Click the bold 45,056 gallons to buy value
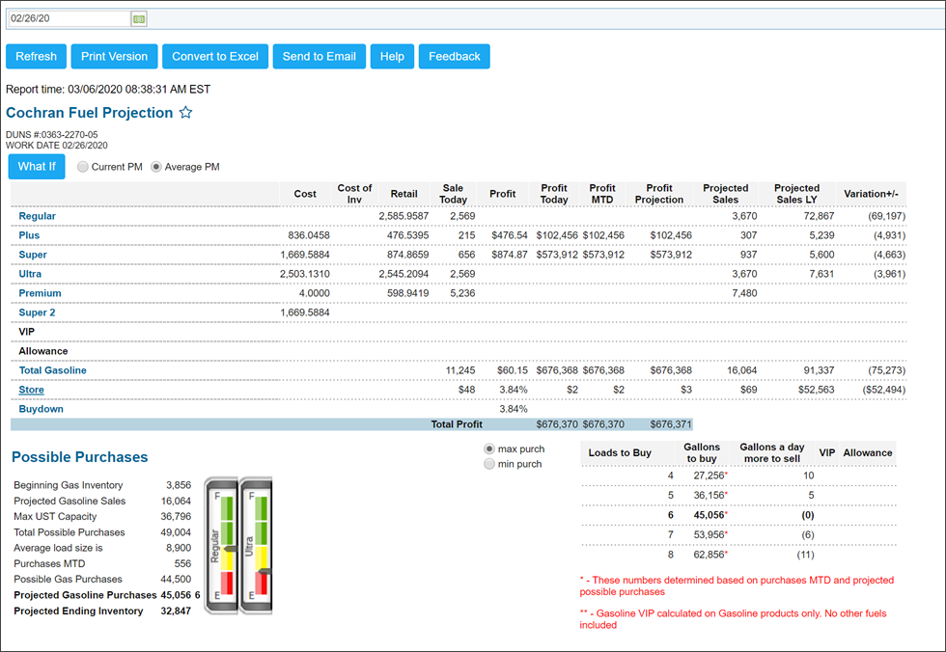 709,515
